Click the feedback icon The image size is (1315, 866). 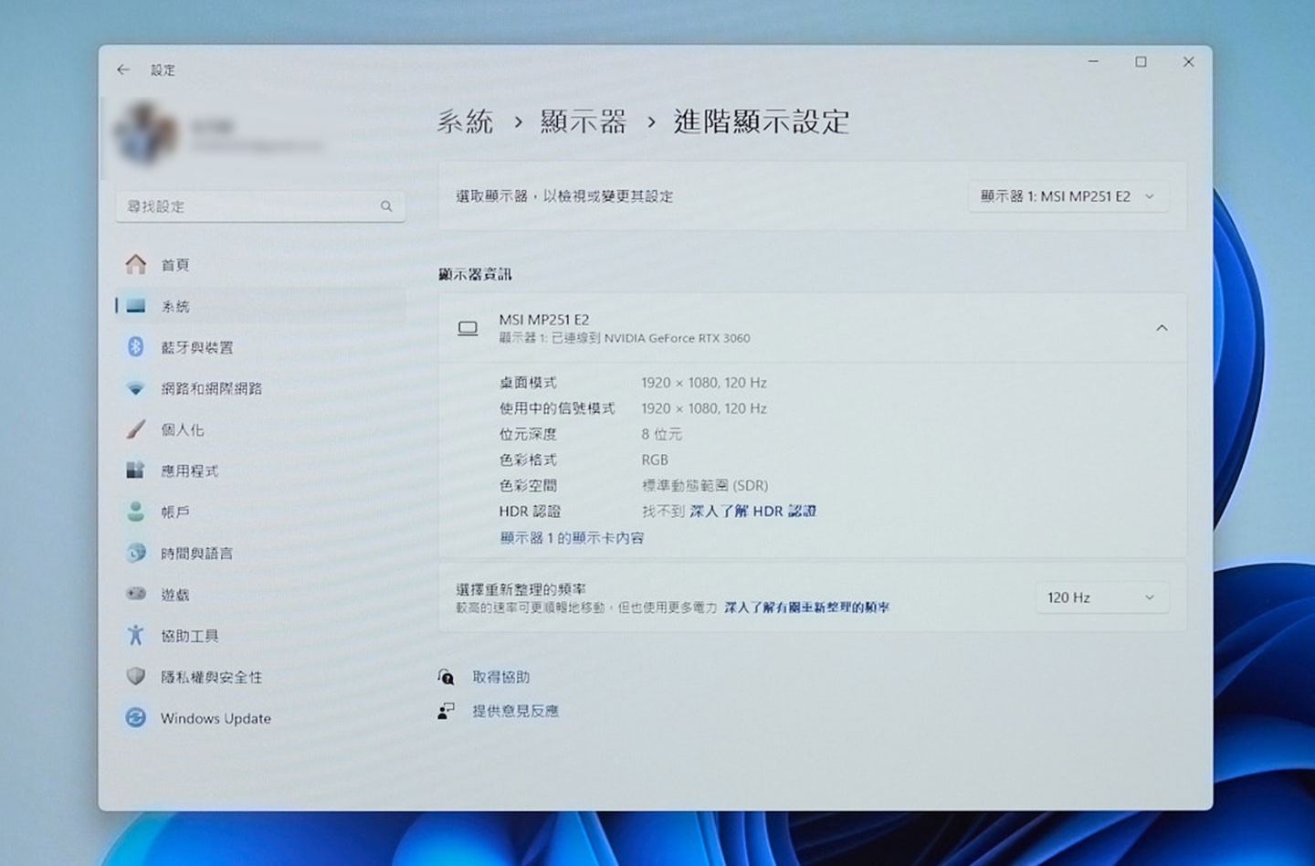point(446,711)
